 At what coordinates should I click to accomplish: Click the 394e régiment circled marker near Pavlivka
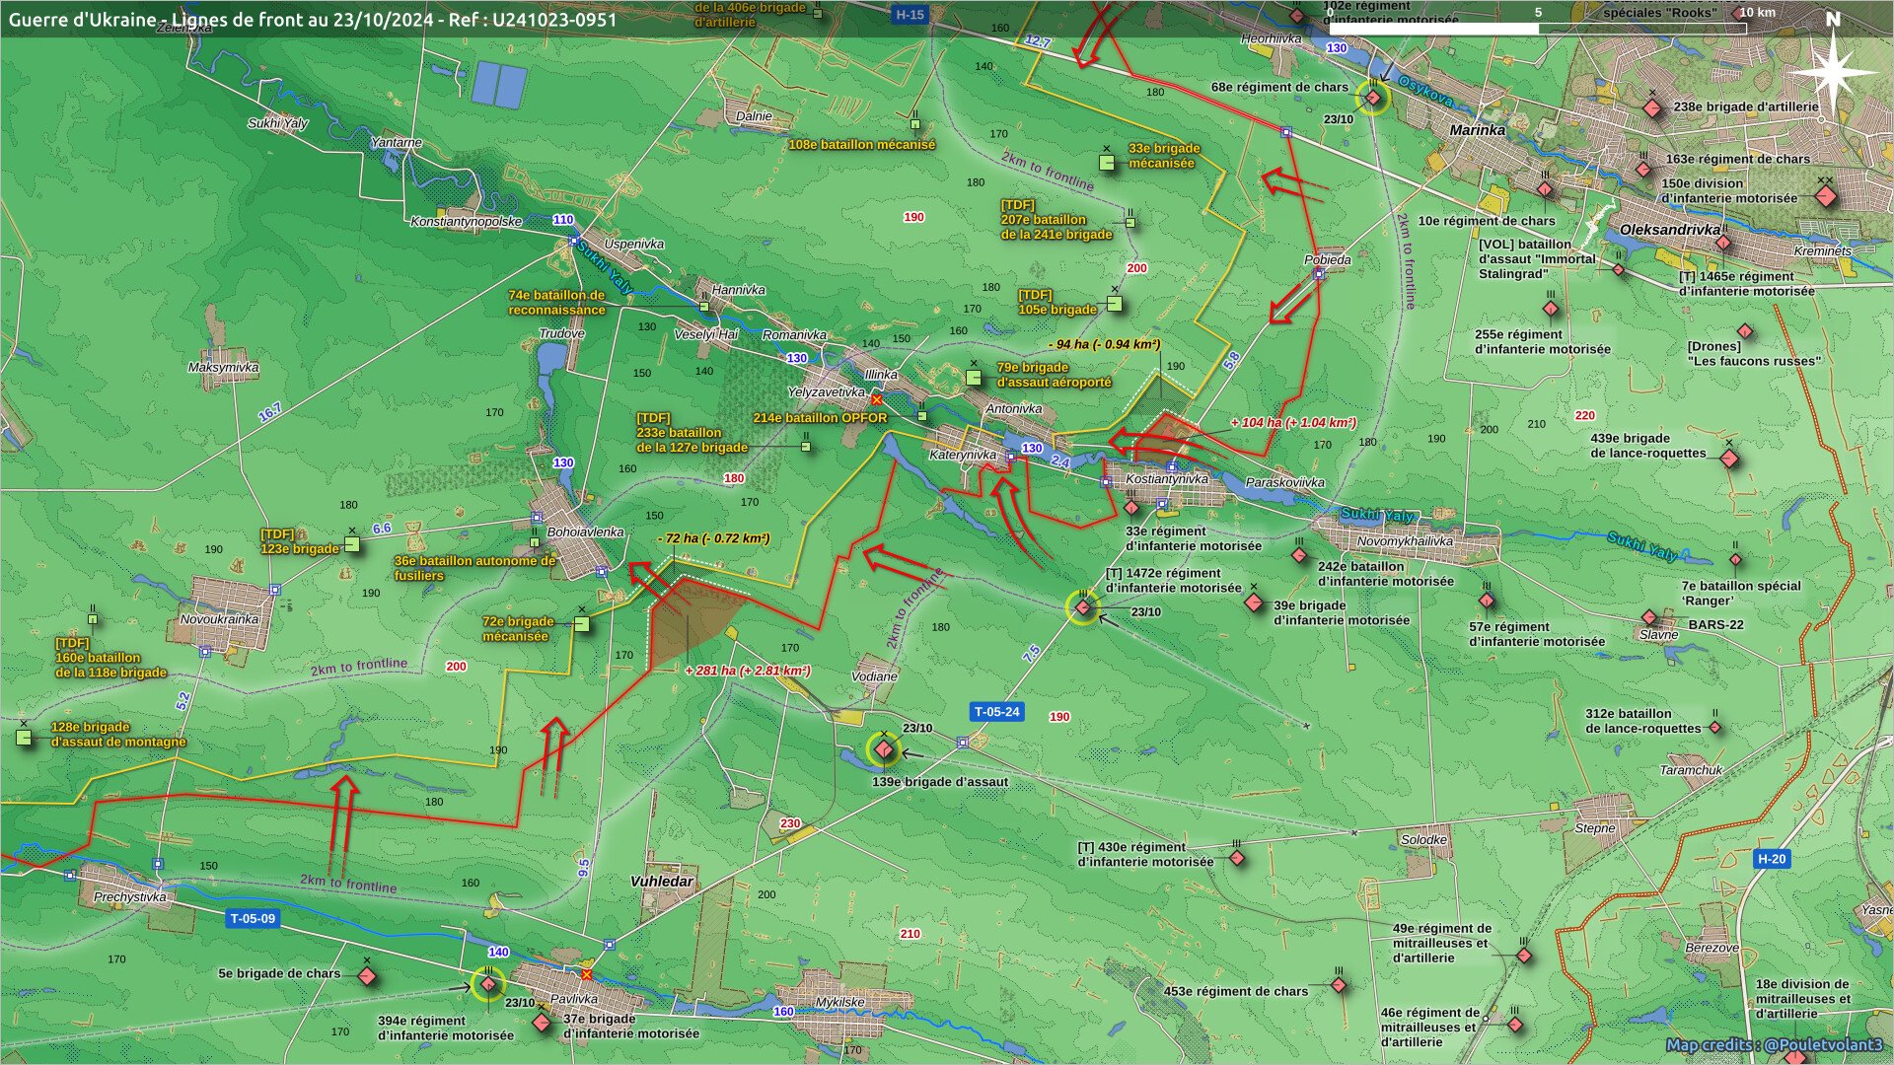click(487, 984)
